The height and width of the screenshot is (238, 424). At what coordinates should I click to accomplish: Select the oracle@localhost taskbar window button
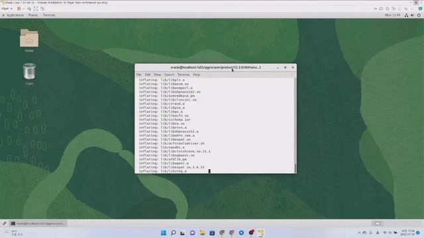point(38,223)
